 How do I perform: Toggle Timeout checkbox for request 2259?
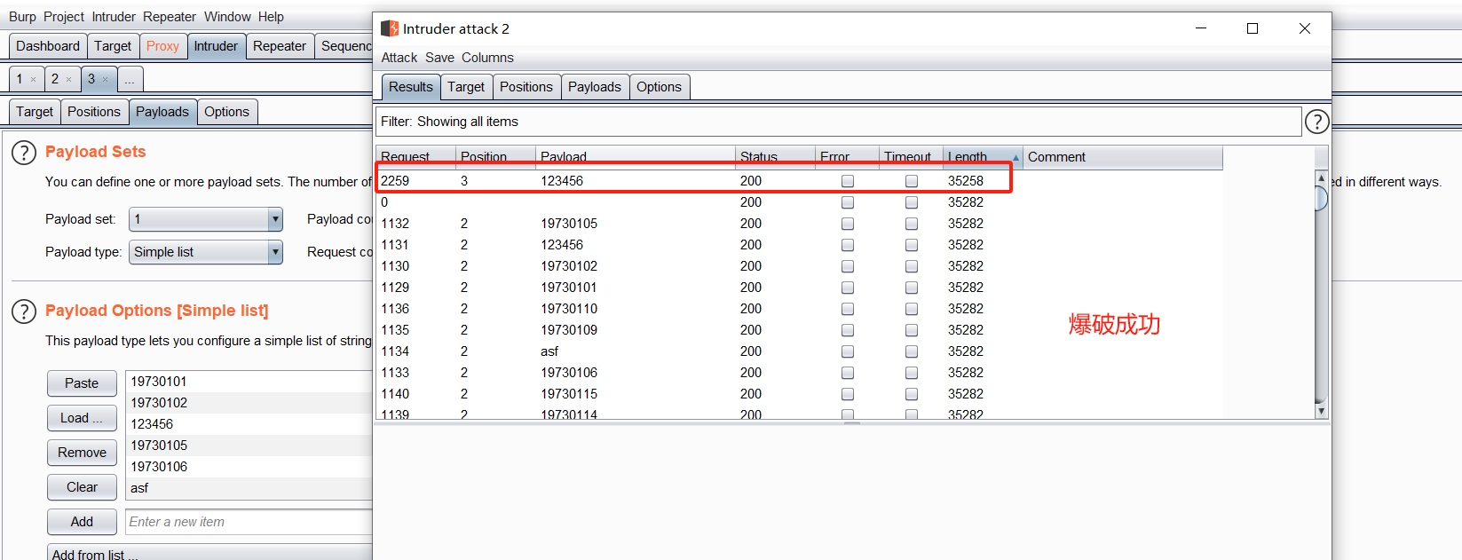tap(912, 181)
